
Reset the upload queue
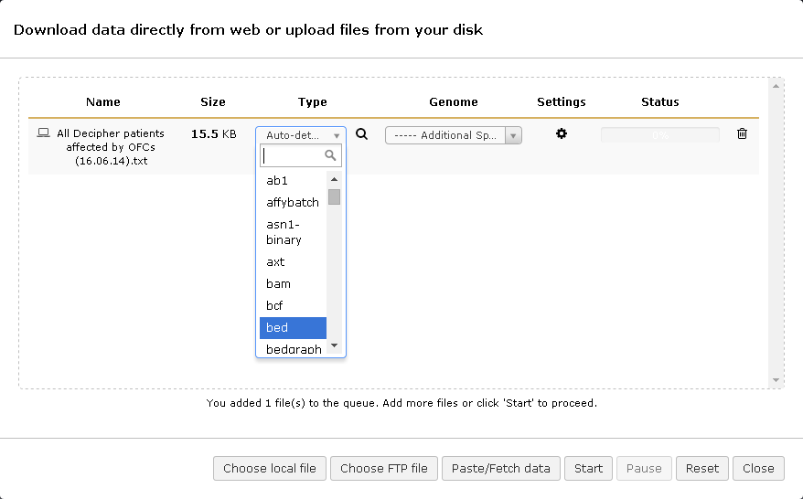pos(702,469)
